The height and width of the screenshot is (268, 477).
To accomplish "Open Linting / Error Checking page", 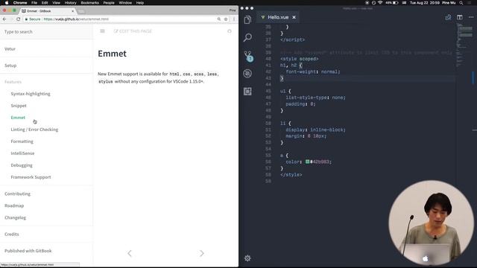I will (x=34, y=129).
